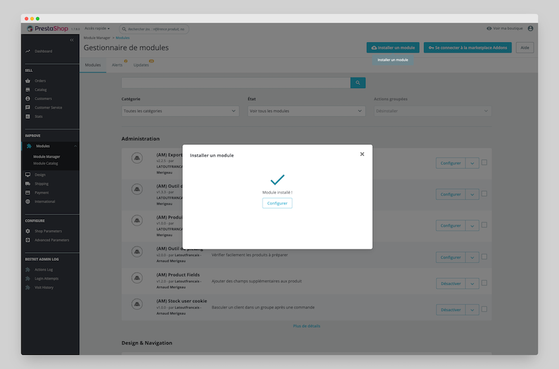Click the Actions Log puzzle icon
The height and width of the screenshot is (369, 559).
[x=28, y=270]
